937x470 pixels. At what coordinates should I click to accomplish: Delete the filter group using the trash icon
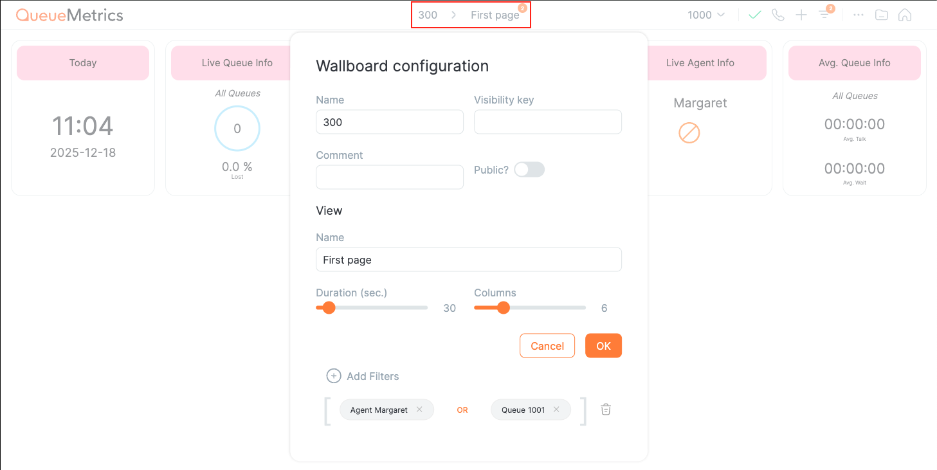(x=605, y=410)
